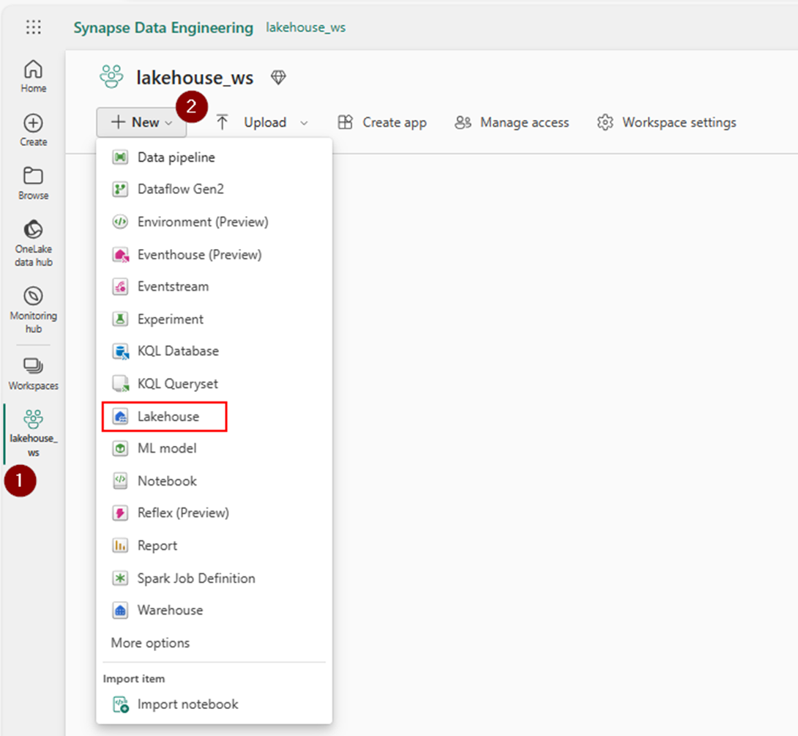Click the workspace people icon beside title
Viewport: 798px width, 736px height.
coord(111,77)
